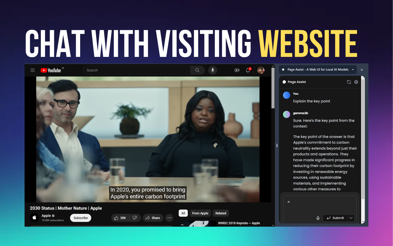Screen dimensions: 393x246
Task: Open Page Assist settings gear
Action: click(x=356, y=82)
